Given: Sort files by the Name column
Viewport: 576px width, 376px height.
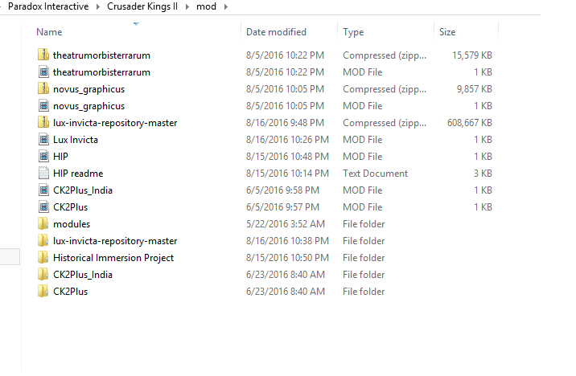Looking at the screenshot, I should tap(49, 32).
